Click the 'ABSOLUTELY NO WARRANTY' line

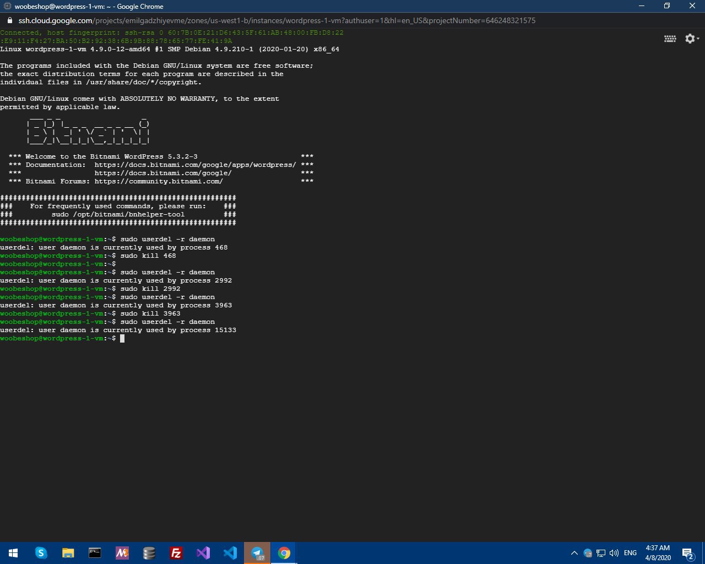click(139, 99)
